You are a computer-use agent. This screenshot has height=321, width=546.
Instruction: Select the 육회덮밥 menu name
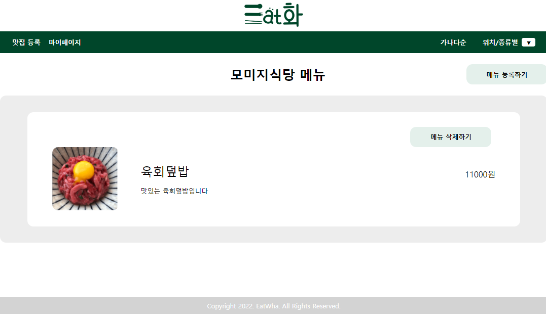click(x=165, y=171)
